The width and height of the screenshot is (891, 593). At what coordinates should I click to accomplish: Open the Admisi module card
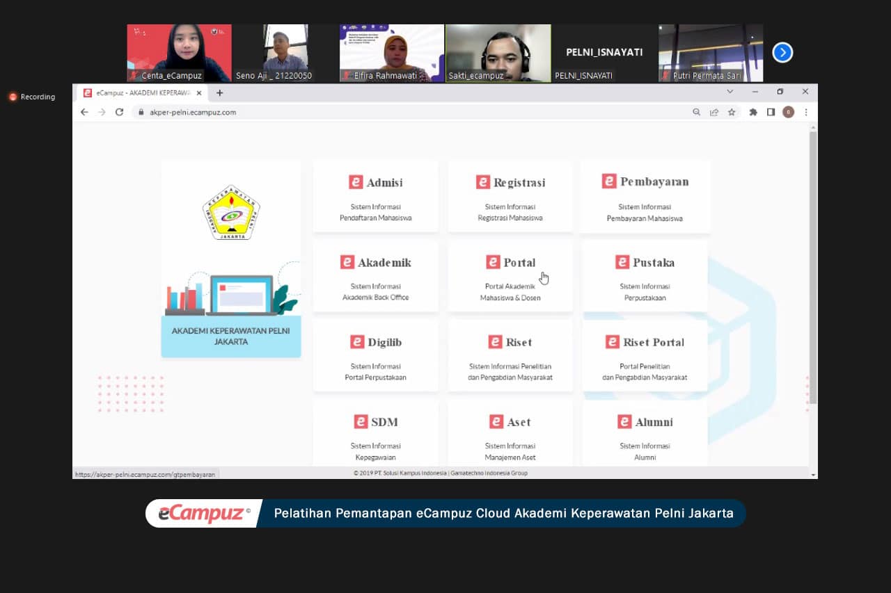point(376,196)
